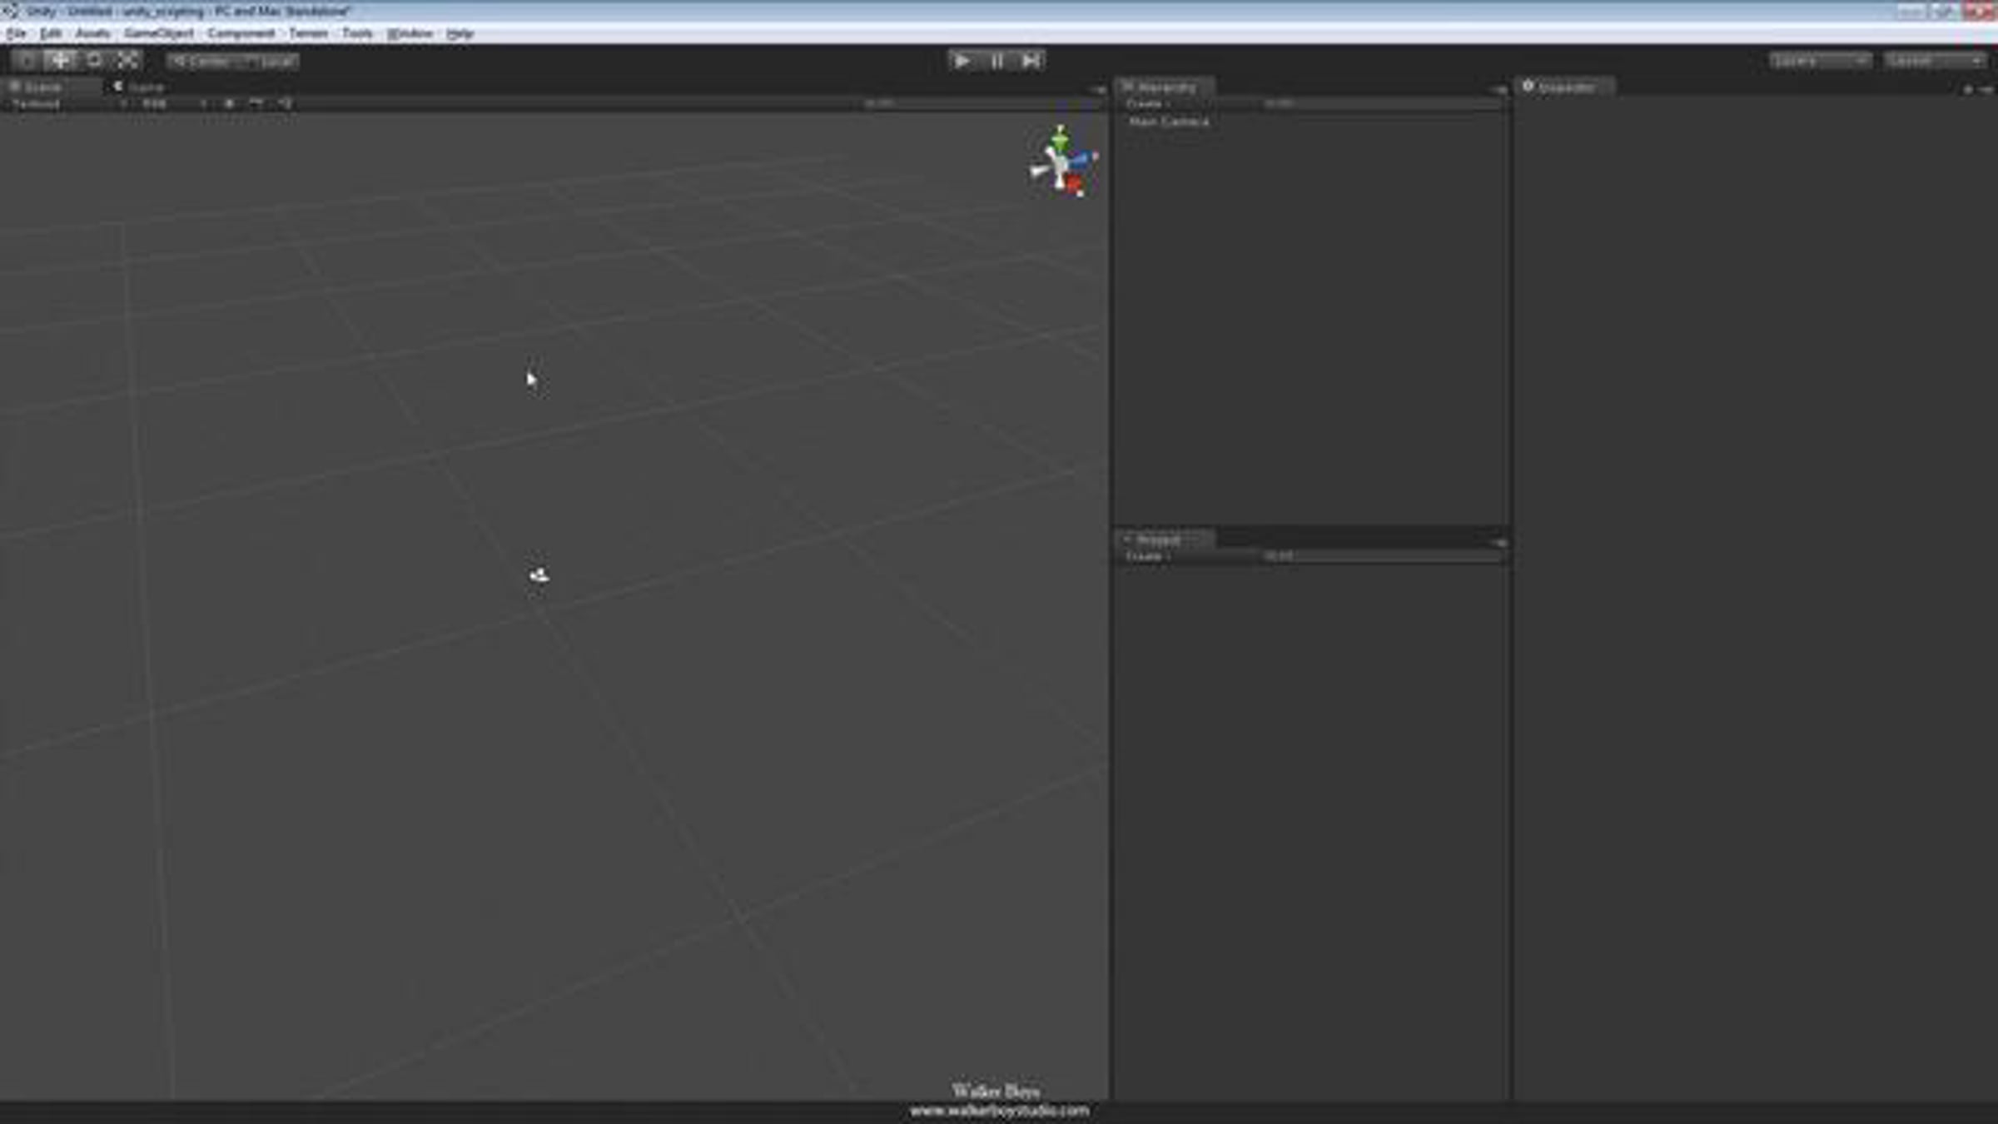Select the camera gizmo in Scene view
Screen dimensions: 1998x1124
pyautogui.click(x=539, y=575)
